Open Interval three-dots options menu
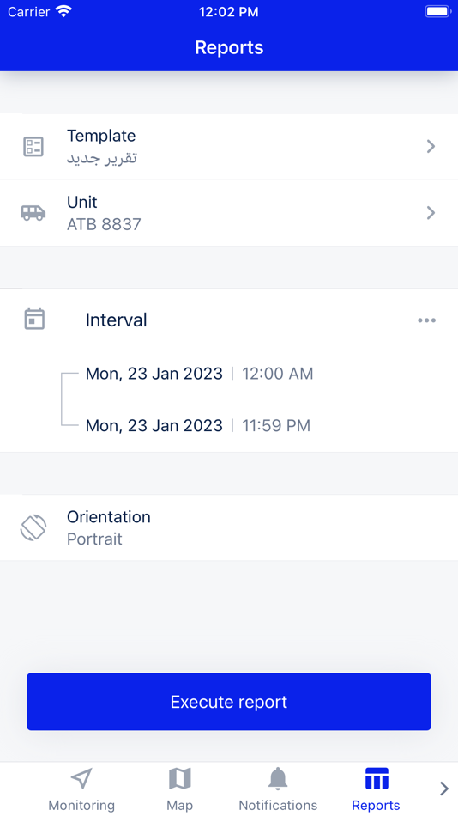 coord(427,320)
